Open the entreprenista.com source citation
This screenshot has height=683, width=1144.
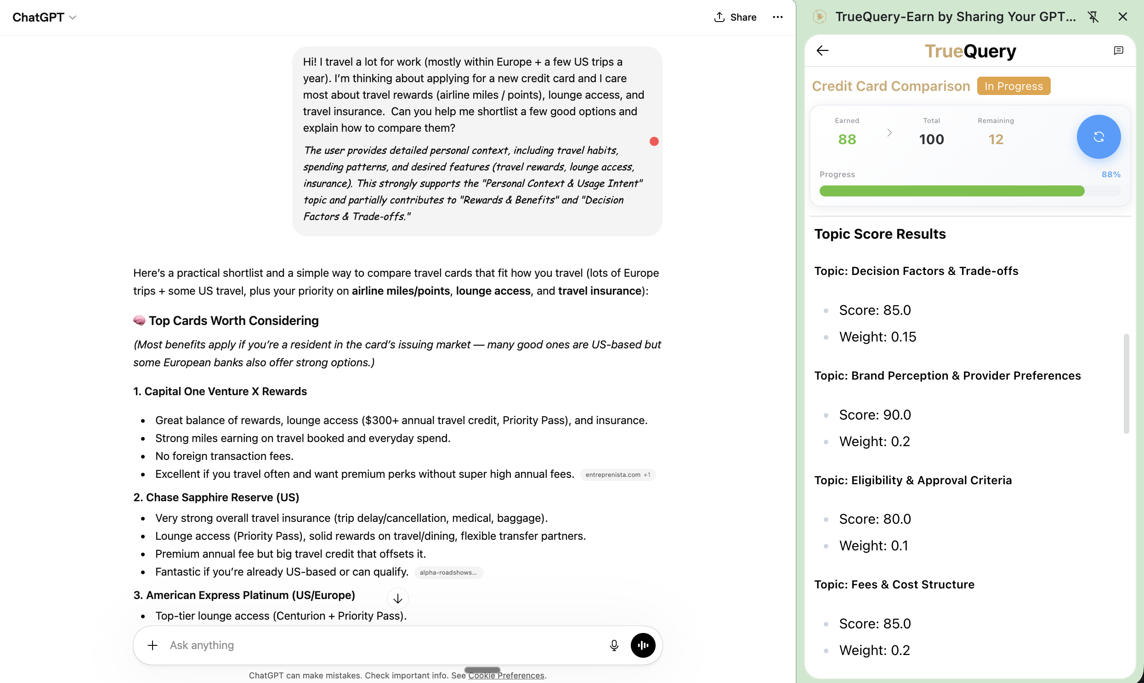618,474
